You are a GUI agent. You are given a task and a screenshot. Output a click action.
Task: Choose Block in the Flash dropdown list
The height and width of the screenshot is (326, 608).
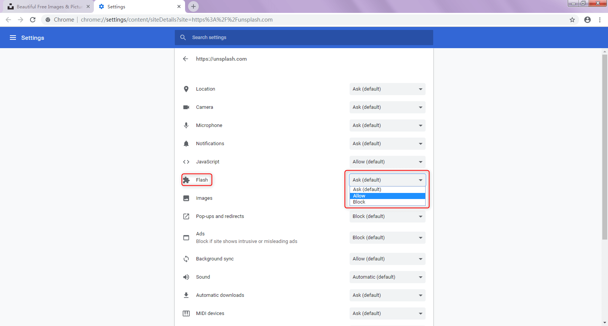coord(387,202)
